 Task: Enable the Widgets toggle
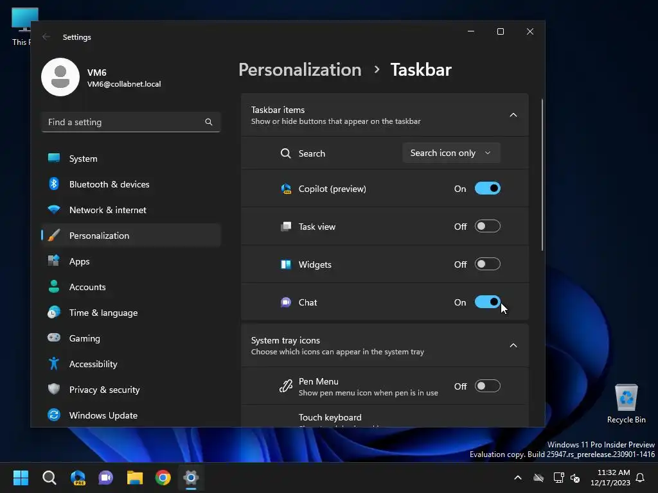pyautogui.click(x=488, y=264)
